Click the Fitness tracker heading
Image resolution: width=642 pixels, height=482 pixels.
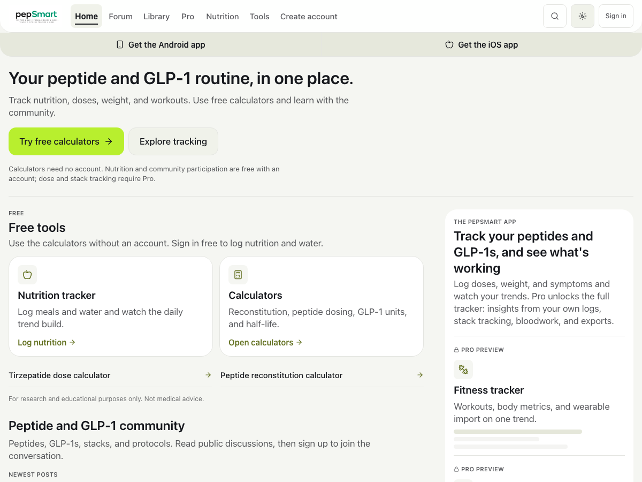coord(489,390)
